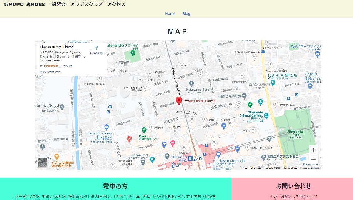Open the View larger map link
Image resolution: width=353 pixels, height=200 pixels.
pyautogui.click(x=50, y=72)
